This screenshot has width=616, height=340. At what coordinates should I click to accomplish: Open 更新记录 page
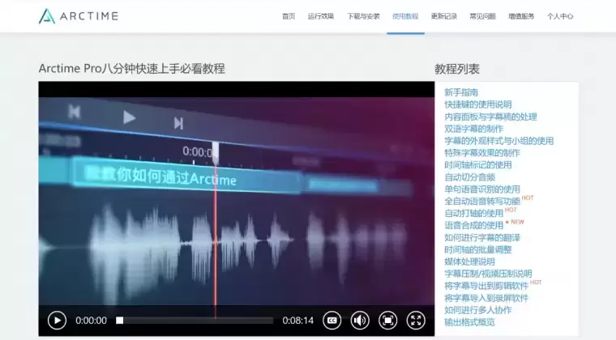[444, 16]
